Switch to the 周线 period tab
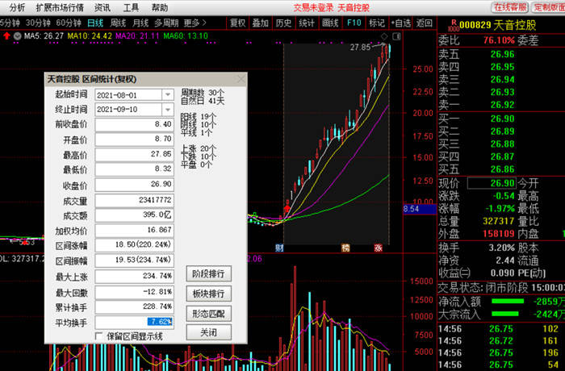The height and width of the screenshot is (371, 565). (x=118, y=23)
